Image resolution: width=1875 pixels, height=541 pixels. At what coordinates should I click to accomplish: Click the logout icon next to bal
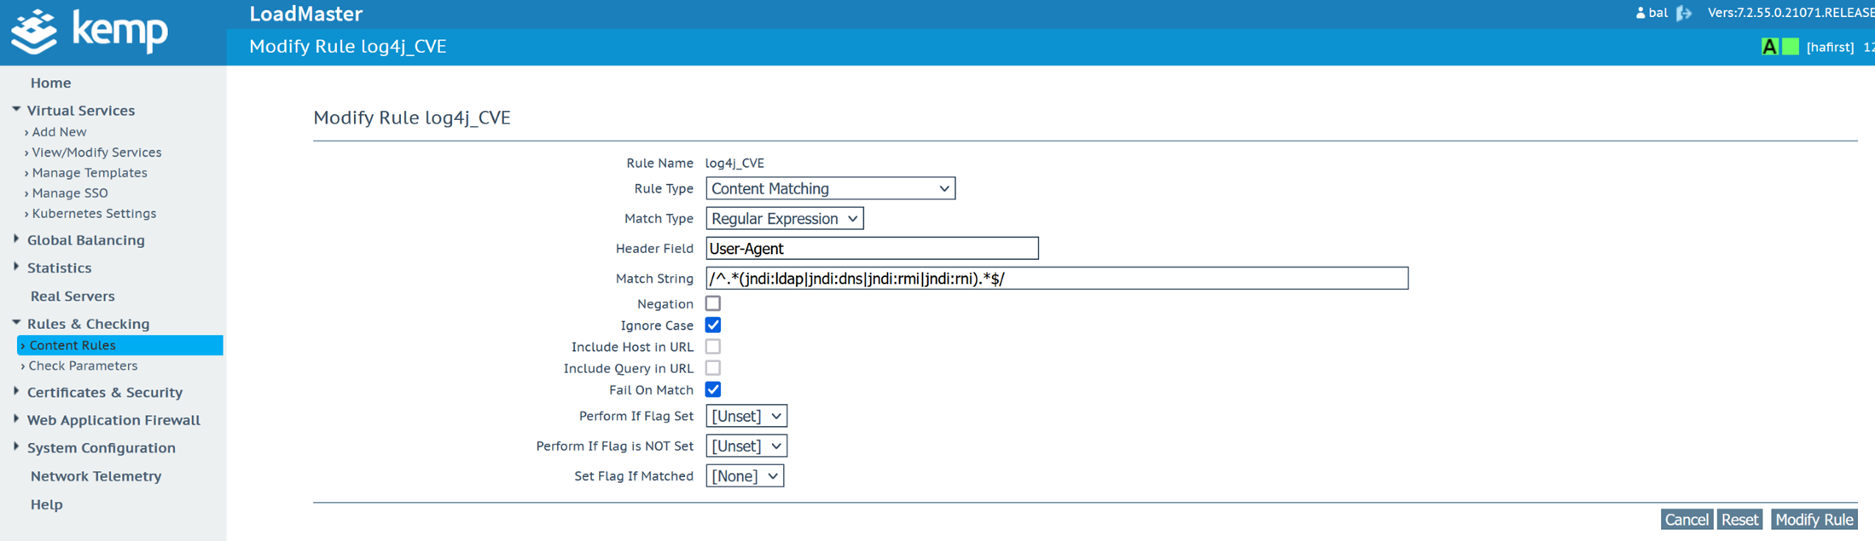click(1684, 13)
